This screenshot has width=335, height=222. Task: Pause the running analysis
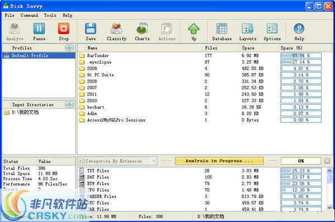pyautogui.click(x=39, y=32)
